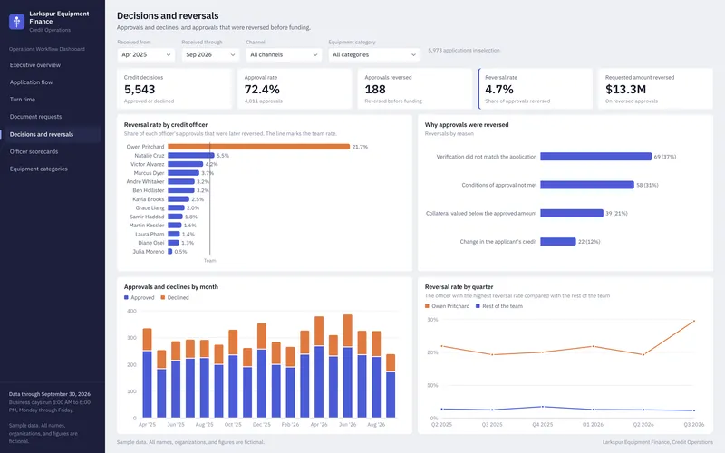Image resolution: width=725 pixels, height=453 pixels.
Task: Click the Andre Whitaker officer label
Action: pos(145,182)
